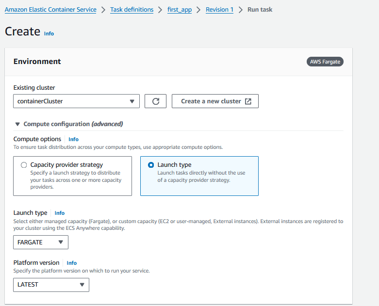Click breadcrumb chevron after Task definitions
The height and width of the screenshot is (306, 379).
tap(160, 10)
